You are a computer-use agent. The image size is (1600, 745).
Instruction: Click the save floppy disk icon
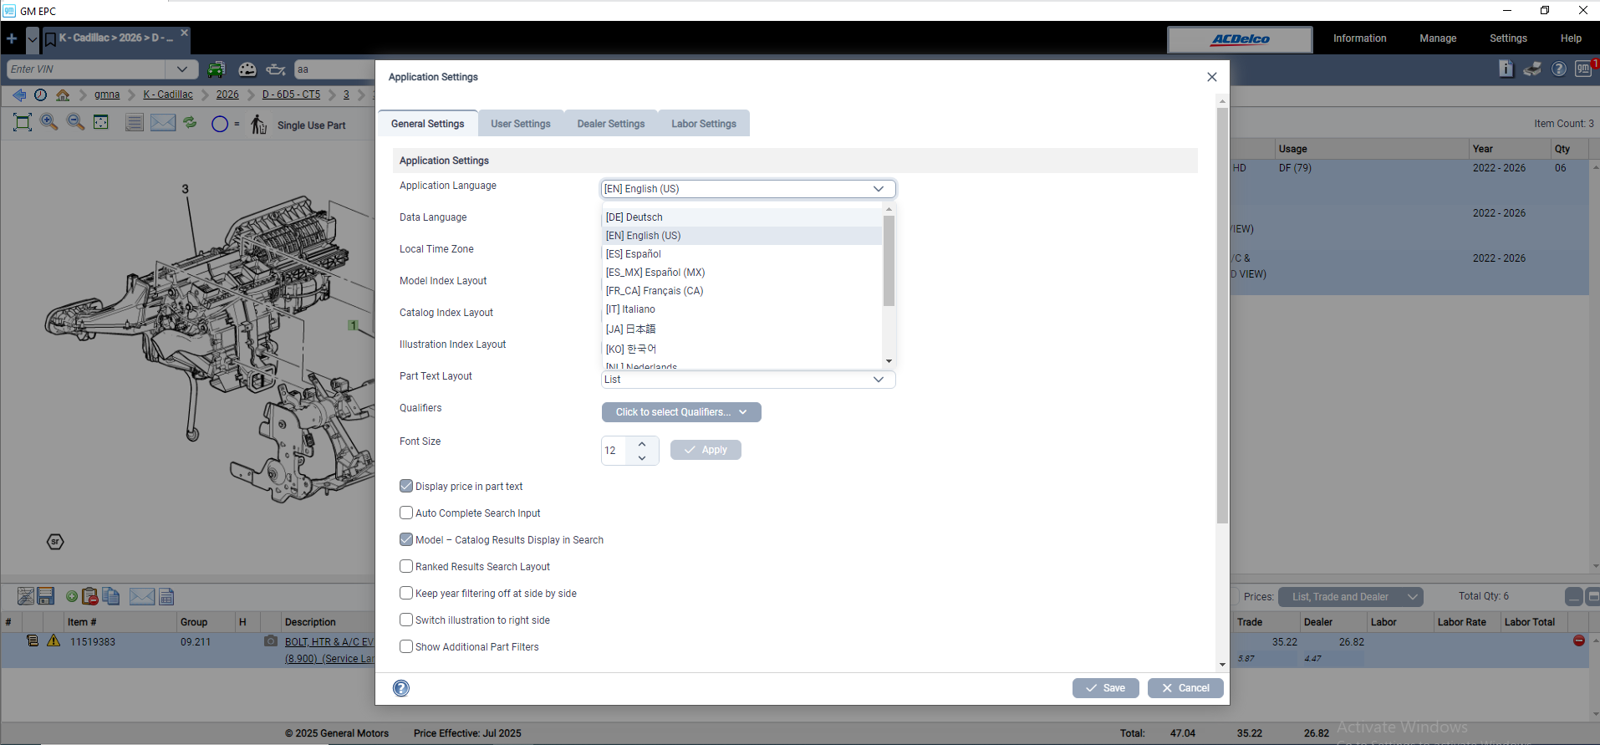tap(46, 596)
